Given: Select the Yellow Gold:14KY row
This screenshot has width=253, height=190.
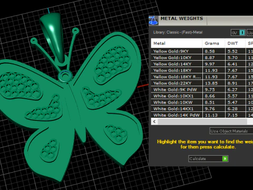Looking at the screenshot, I should pos(202,64).
